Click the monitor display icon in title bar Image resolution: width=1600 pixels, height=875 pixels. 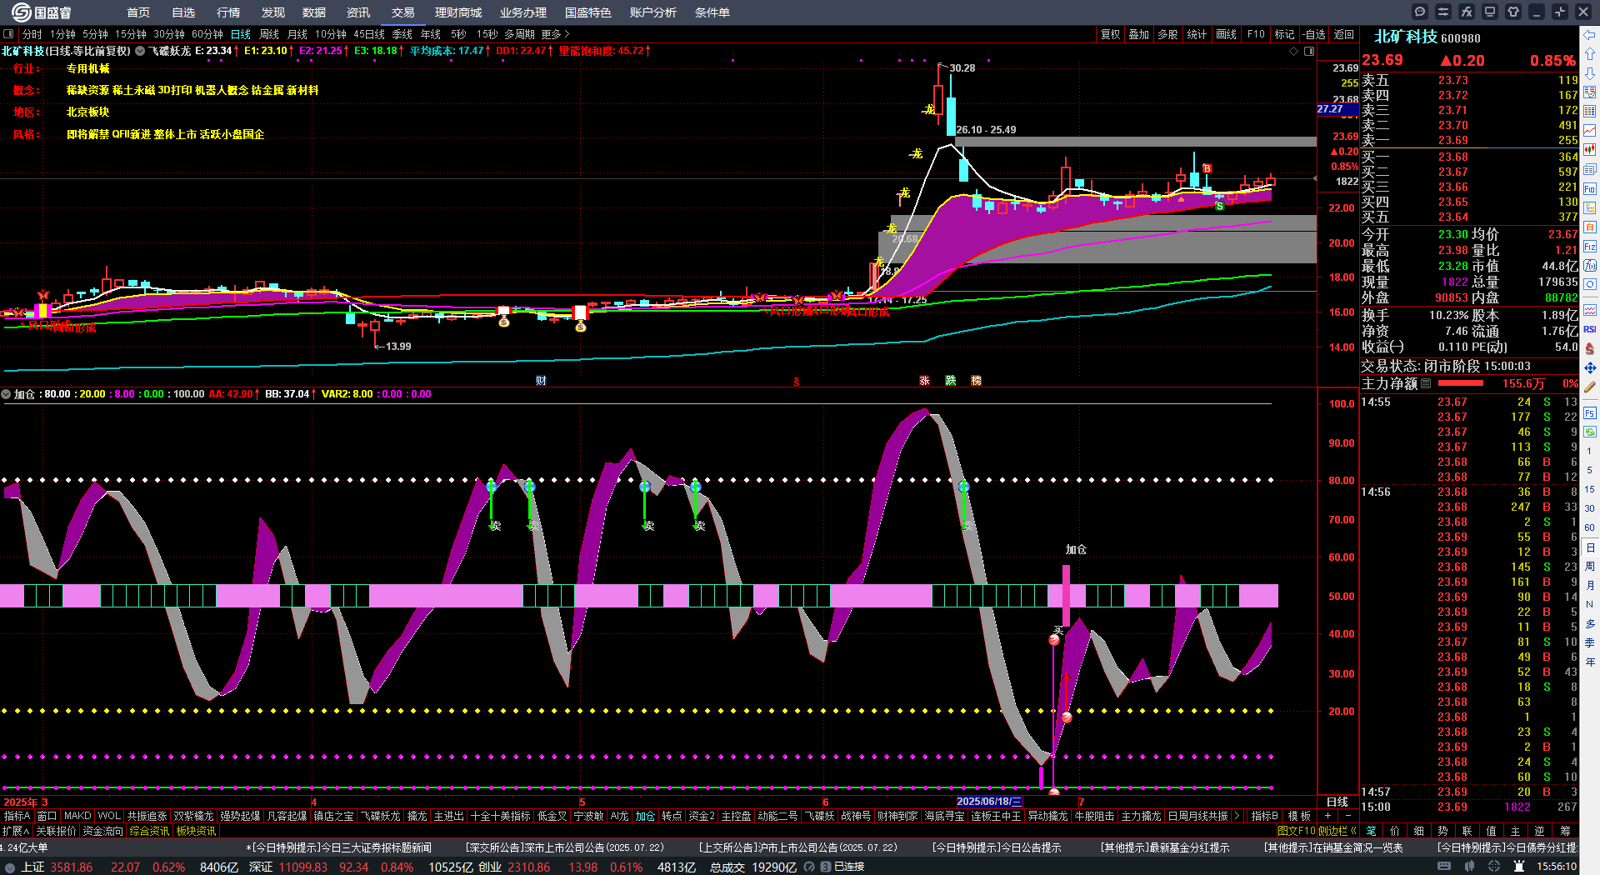(x=1490, y=12)
